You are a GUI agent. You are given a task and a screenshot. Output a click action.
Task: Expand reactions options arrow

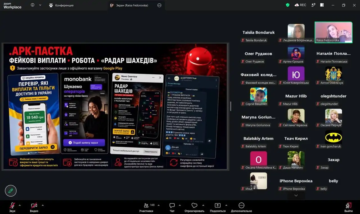pyautogui.click(x=203, y=205)
